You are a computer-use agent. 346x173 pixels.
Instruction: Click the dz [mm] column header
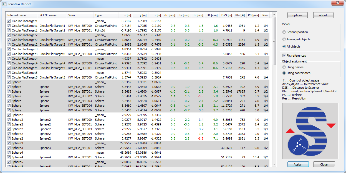pos(198,15)
